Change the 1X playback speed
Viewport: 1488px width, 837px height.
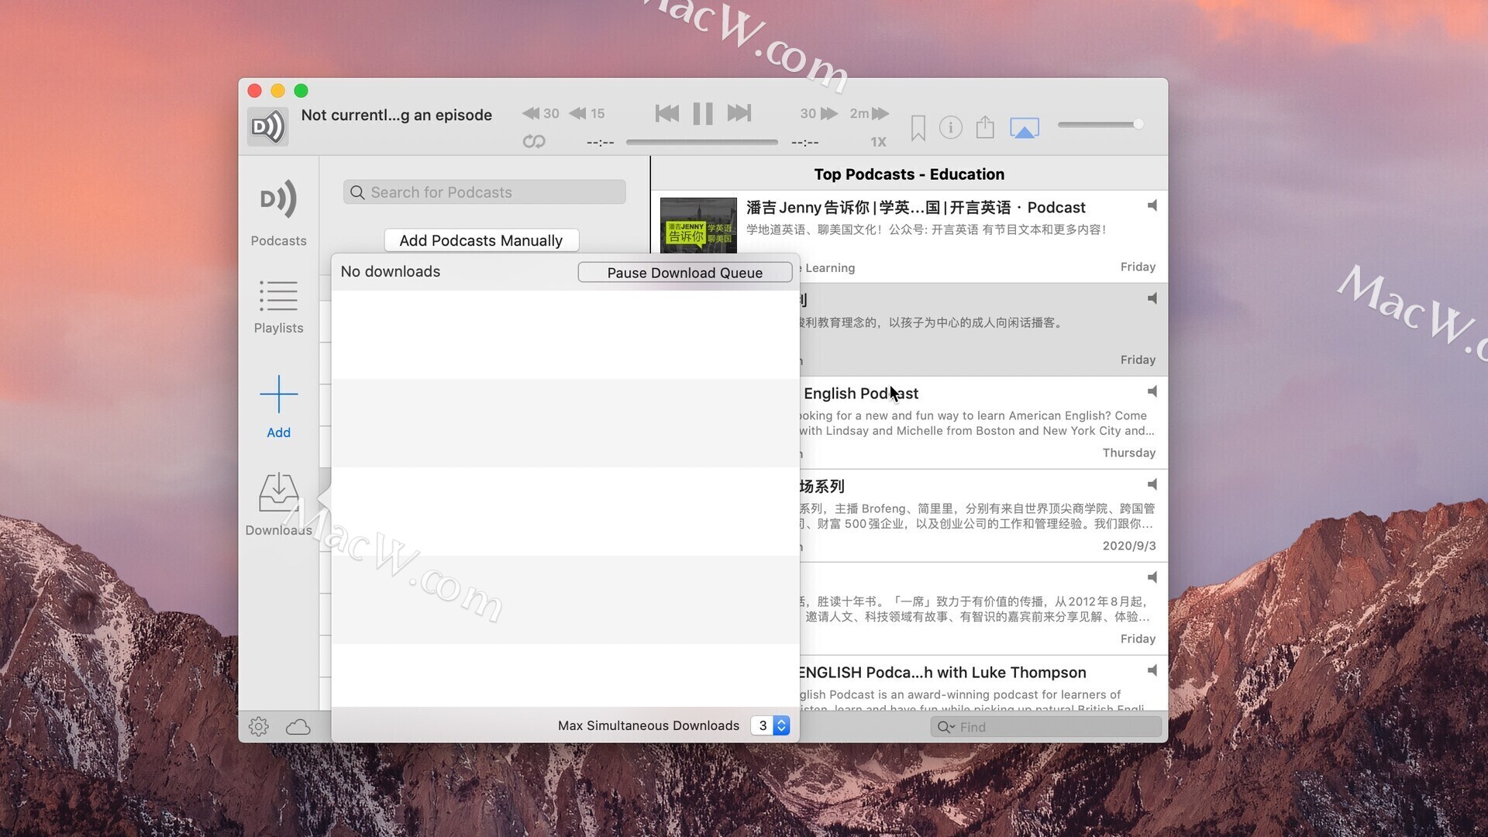(878, 142)
